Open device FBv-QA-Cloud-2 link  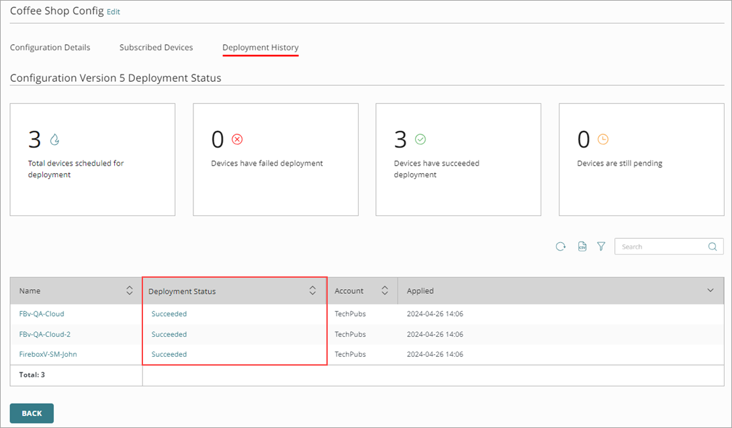[45, 334]
